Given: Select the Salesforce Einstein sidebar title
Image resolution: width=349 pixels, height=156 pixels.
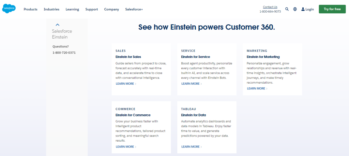Looking at the screenshot, I should pyautogui.click(x=62, y=34).
